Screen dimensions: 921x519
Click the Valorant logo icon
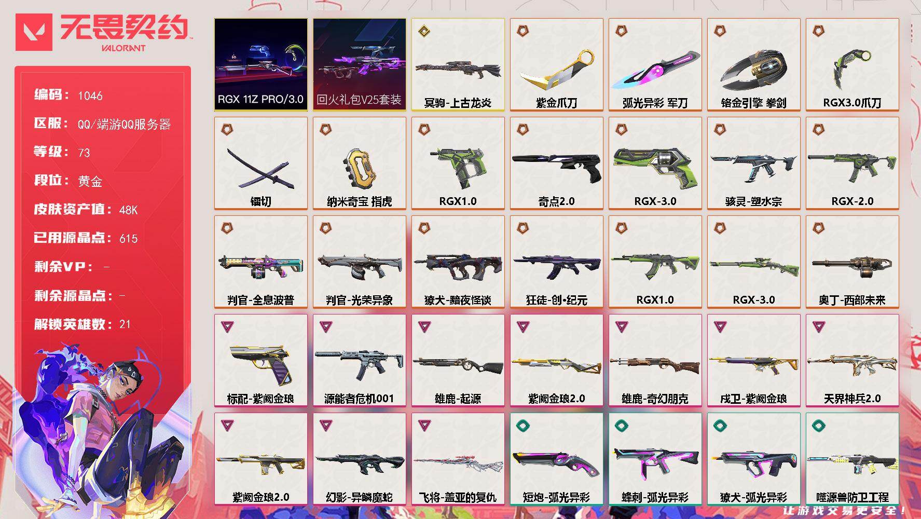[x=34, y=32]
